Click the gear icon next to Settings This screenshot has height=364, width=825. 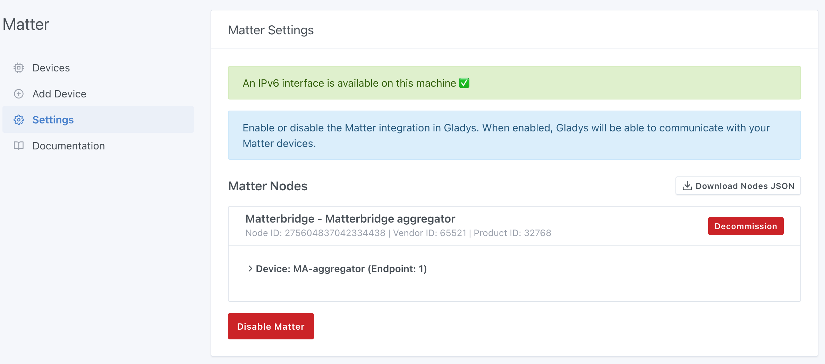point(19,120)
